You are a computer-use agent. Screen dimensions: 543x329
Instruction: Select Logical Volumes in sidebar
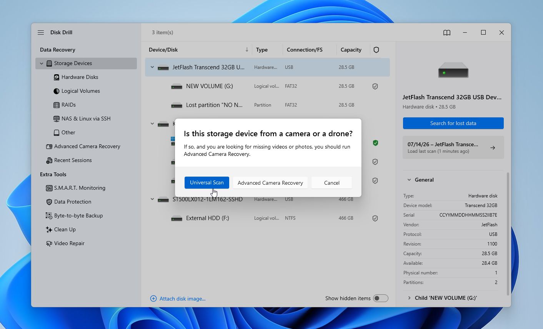pyautogui.click(x=81, y=91)
